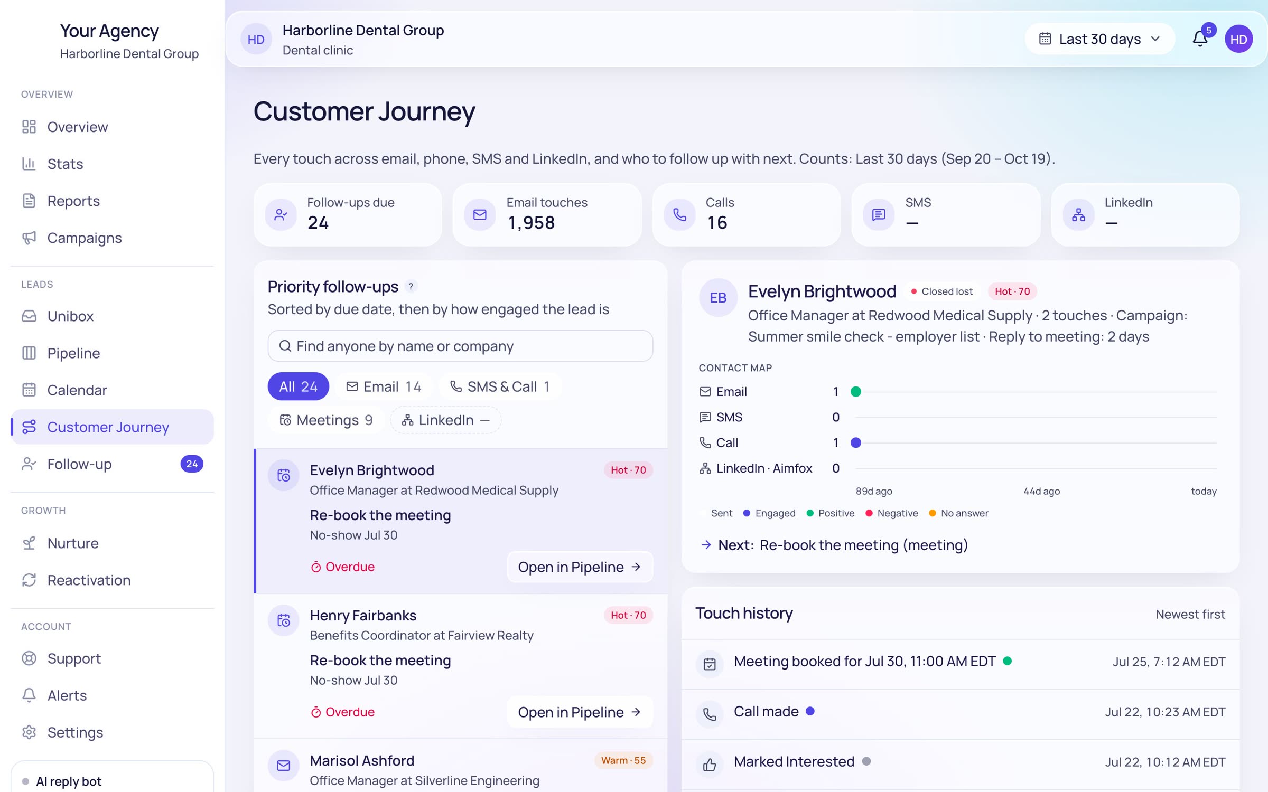The image size is (1268, 792).
Task: Open Reports in the sidebar
Action: click(x=112, y=201)
